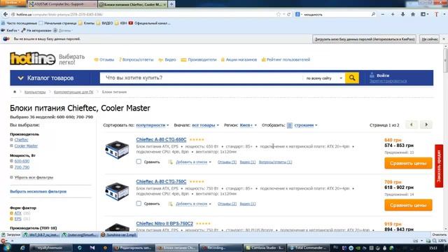Click the site search field Что вы хотите купить
448x252 pixels.
tap(202, 78)
